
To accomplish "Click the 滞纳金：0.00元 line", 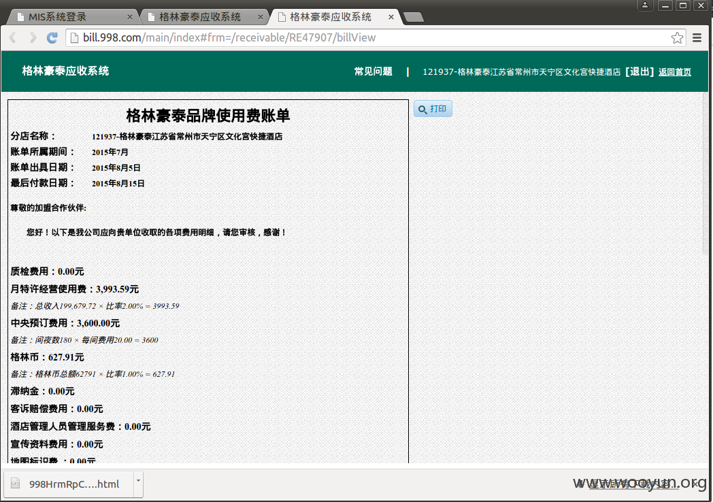I will point(42,392).
